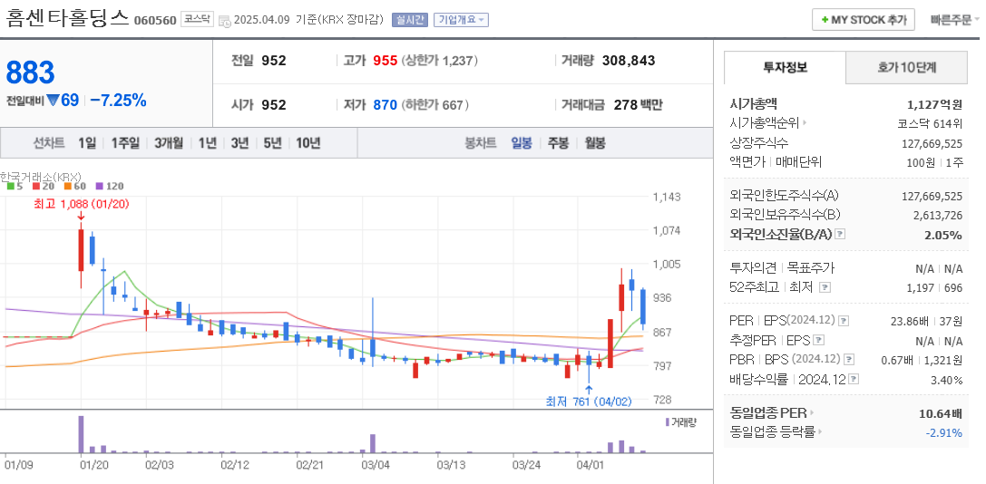
Task: Click the 코스닥 market badge
Action: coord(198,19)
